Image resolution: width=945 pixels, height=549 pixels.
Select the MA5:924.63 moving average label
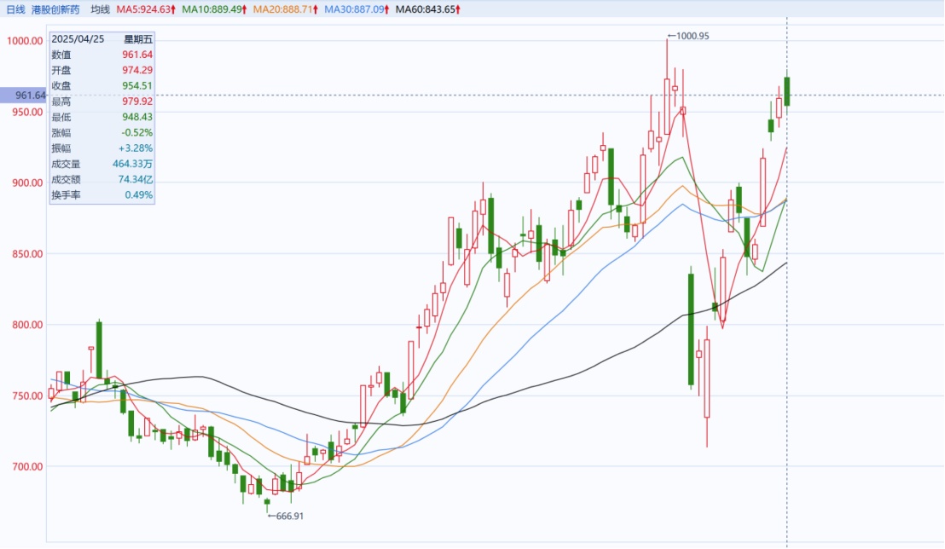(146, 9)
